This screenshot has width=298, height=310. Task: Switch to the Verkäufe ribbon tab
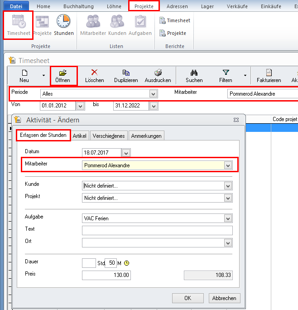click(x=237, y=6)
